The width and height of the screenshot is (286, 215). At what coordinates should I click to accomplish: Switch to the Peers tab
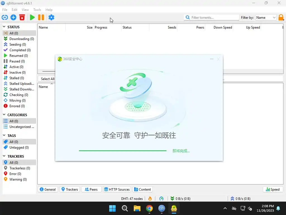91,190
